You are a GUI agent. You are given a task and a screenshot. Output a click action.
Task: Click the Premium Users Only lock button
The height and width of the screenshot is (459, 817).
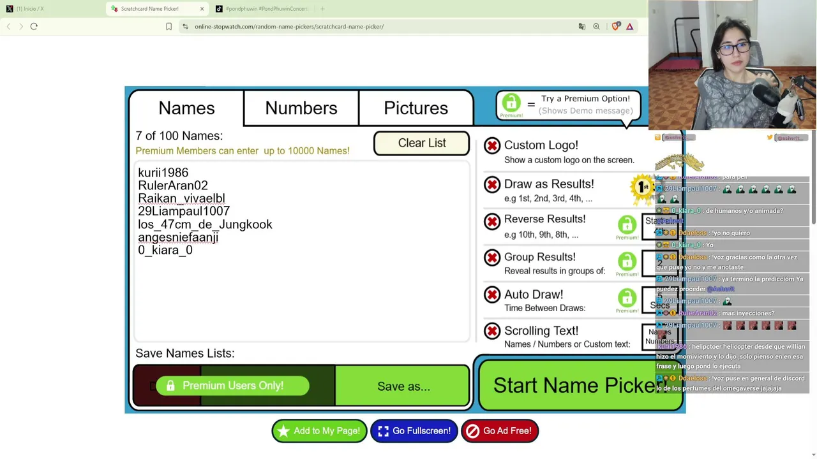233,386
